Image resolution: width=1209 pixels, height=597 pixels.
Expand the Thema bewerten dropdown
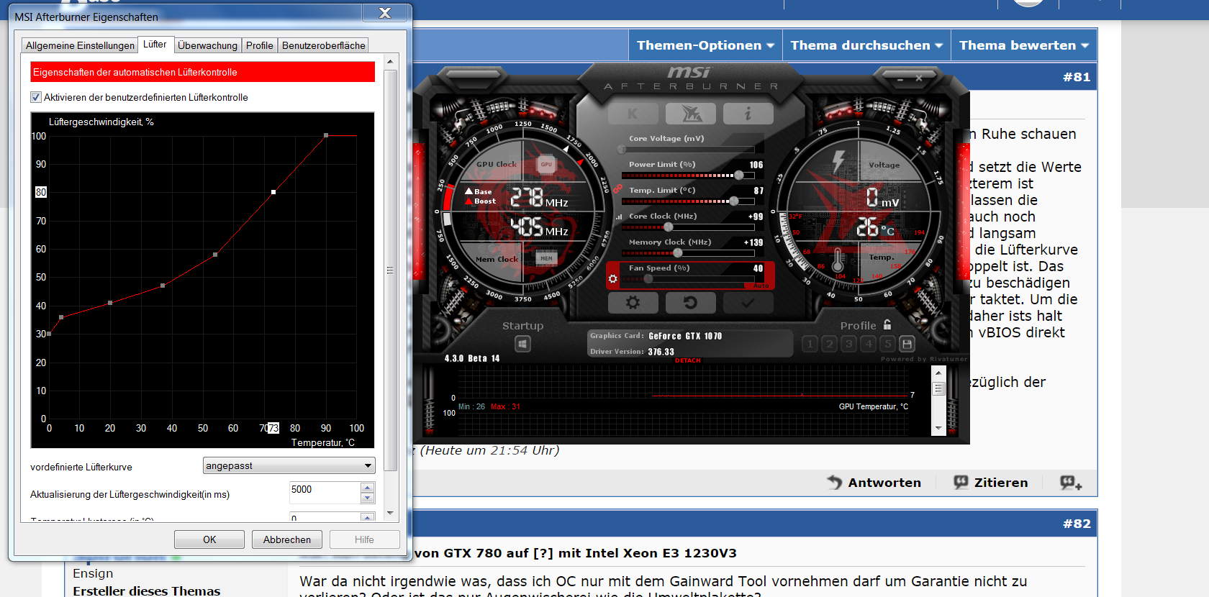tap(1024, 45)
